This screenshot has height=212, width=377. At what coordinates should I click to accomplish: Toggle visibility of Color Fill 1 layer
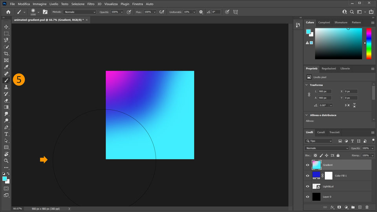click(307, 175)
